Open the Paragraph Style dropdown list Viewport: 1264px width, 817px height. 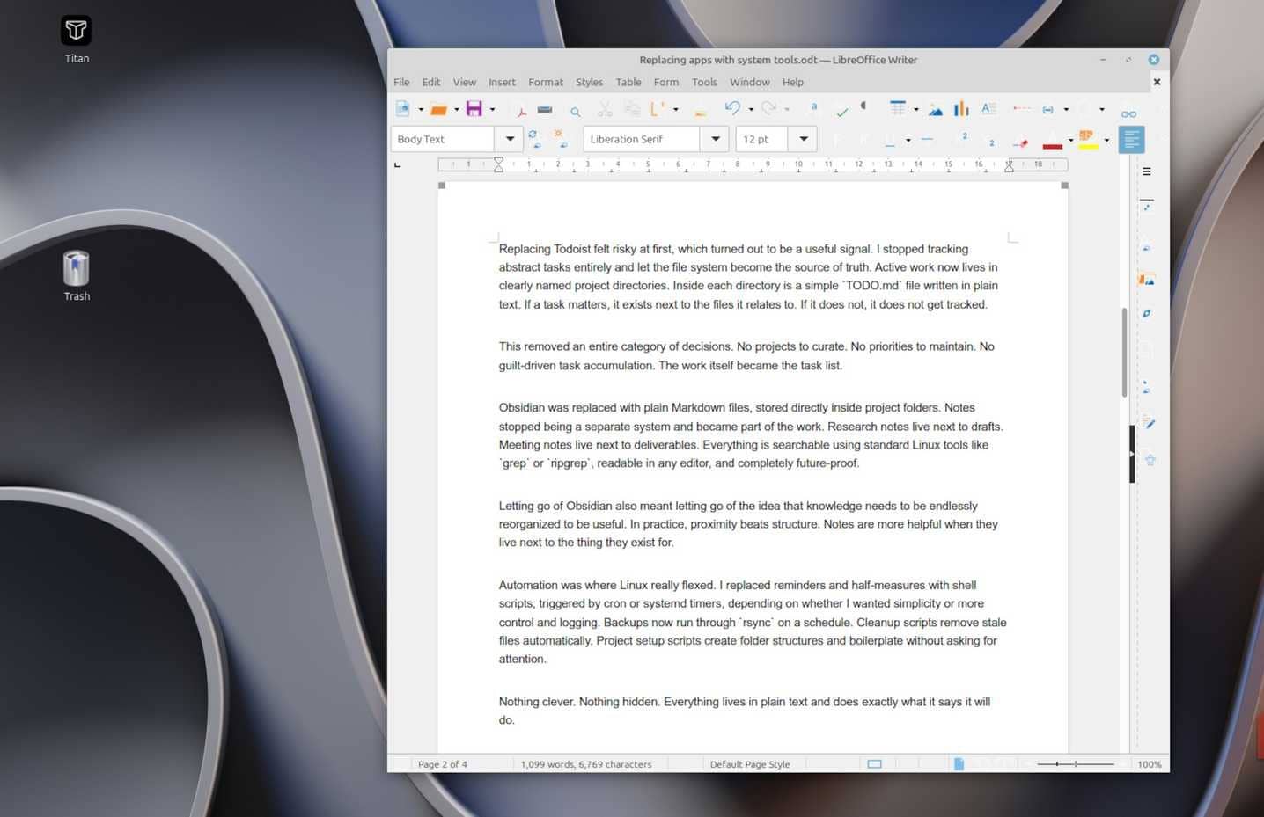coord(510,139)
